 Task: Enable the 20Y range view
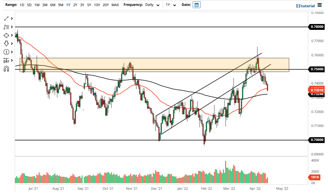point(106,5)
